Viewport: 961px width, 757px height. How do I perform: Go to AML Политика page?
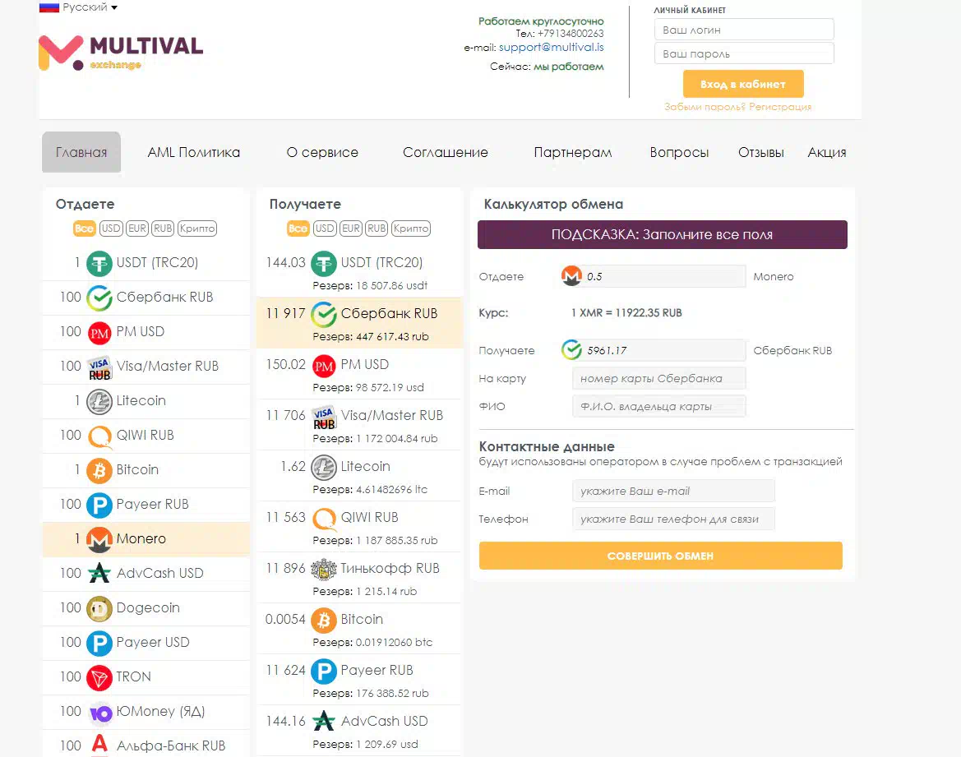click(x=194, y=153)
